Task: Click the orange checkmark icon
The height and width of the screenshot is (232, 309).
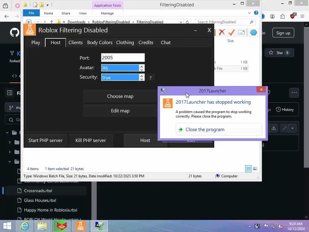Action: (231, 32)
